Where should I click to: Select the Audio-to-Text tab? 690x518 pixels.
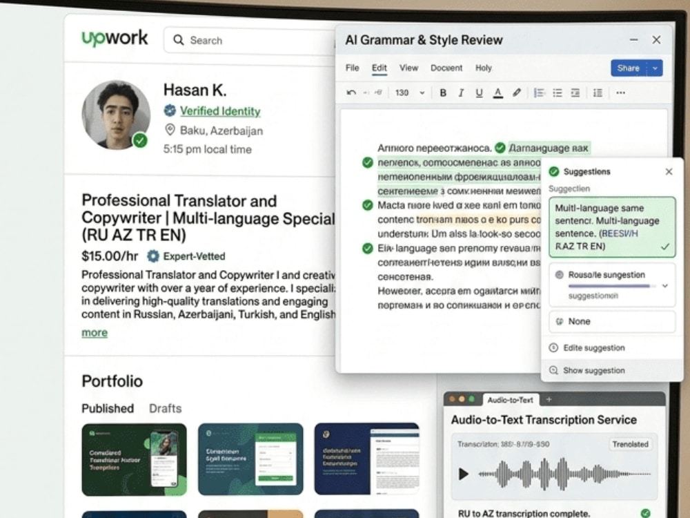[511, 400]
